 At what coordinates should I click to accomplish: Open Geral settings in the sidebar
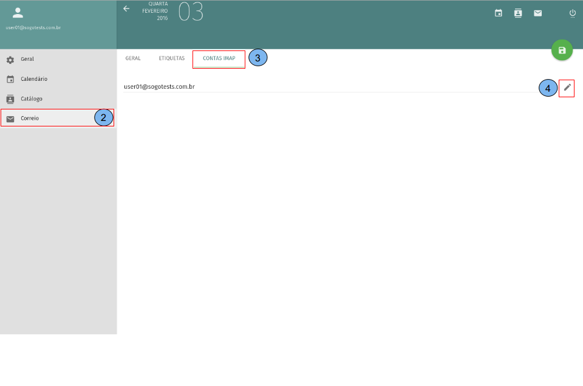click(x=27, y=60)
